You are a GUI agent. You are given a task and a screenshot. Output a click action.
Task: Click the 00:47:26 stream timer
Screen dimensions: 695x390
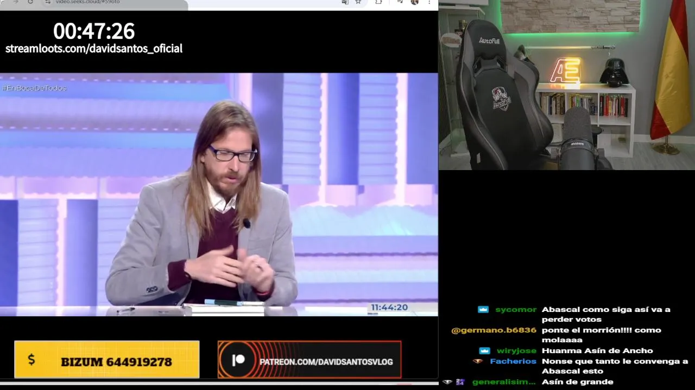(94, 31)
